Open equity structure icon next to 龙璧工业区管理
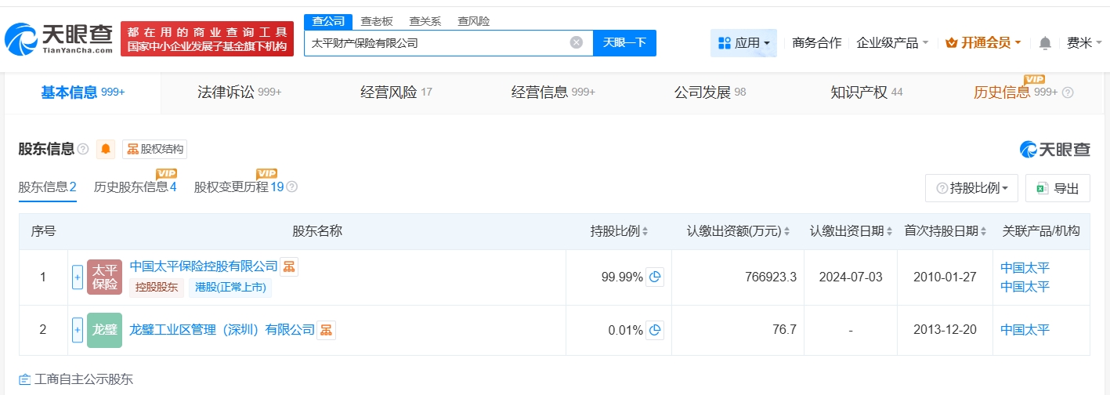This screenshot has width=1110, height=395. pyautogui.click(x=326, y=330)
